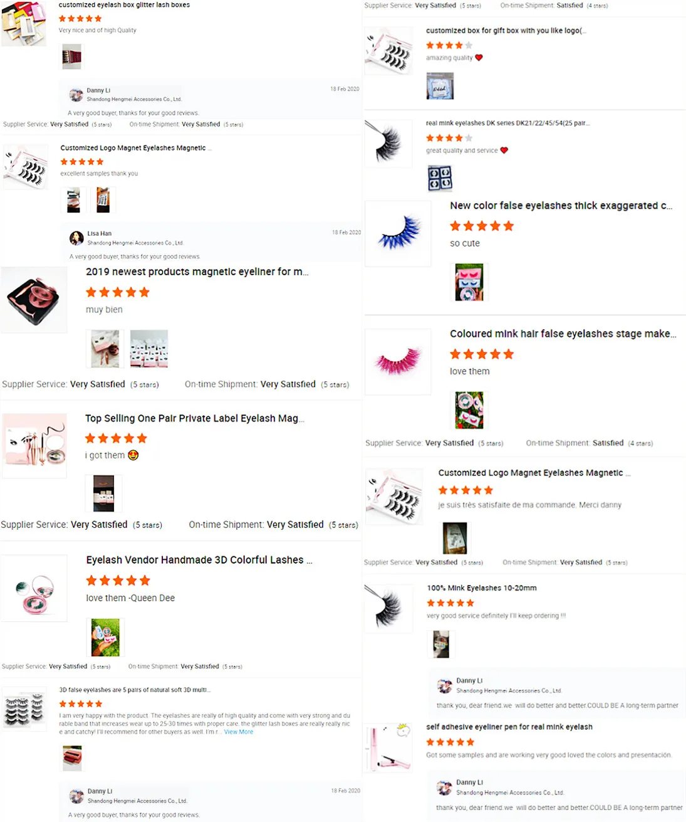
Task: Select the 100% Mink Eyelashes 10-20mm title
Action: 482,588
